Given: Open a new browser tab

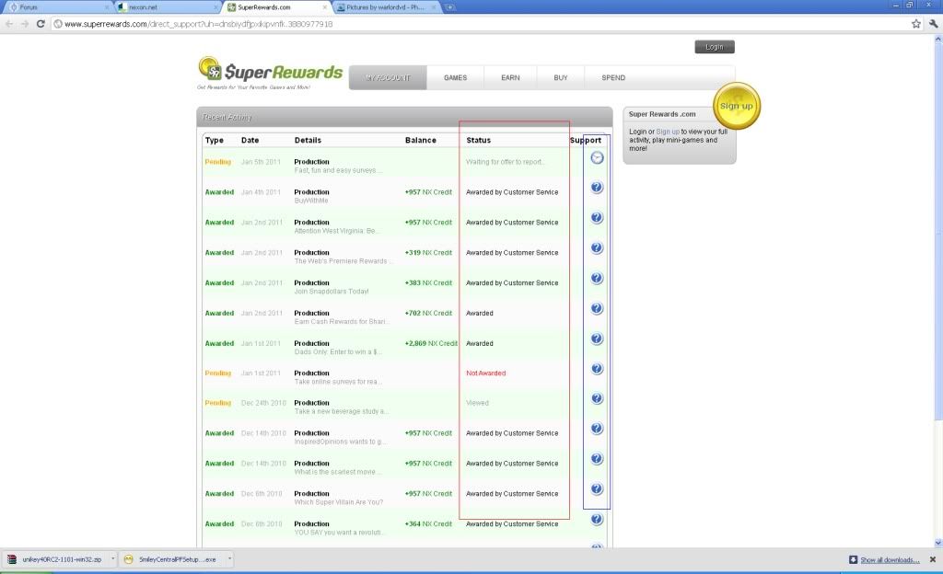Looking at the screenshot, I should click(x=449, y=7).
